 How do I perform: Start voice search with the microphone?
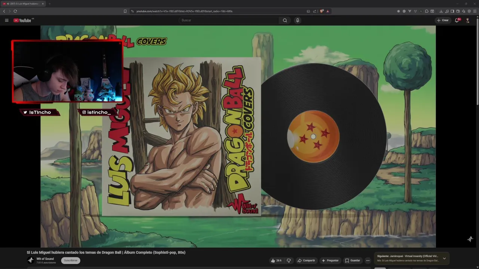click(298, 20)
